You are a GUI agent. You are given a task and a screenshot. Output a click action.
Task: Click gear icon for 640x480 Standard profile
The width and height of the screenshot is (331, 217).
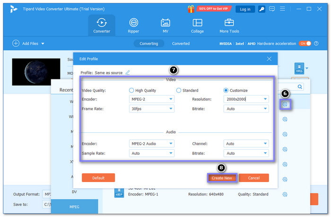click(285, 194)
